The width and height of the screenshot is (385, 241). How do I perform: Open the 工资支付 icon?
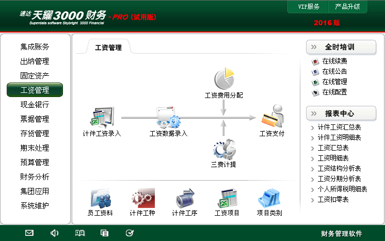(272, 116)
